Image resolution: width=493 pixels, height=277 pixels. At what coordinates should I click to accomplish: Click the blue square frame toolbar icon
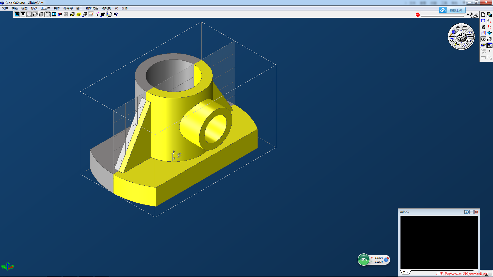17,14
